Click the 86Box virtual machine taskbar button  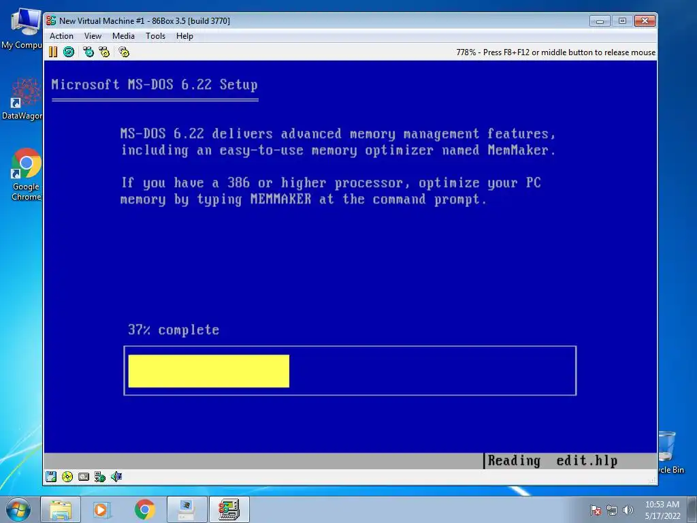(x=229, y=509)
